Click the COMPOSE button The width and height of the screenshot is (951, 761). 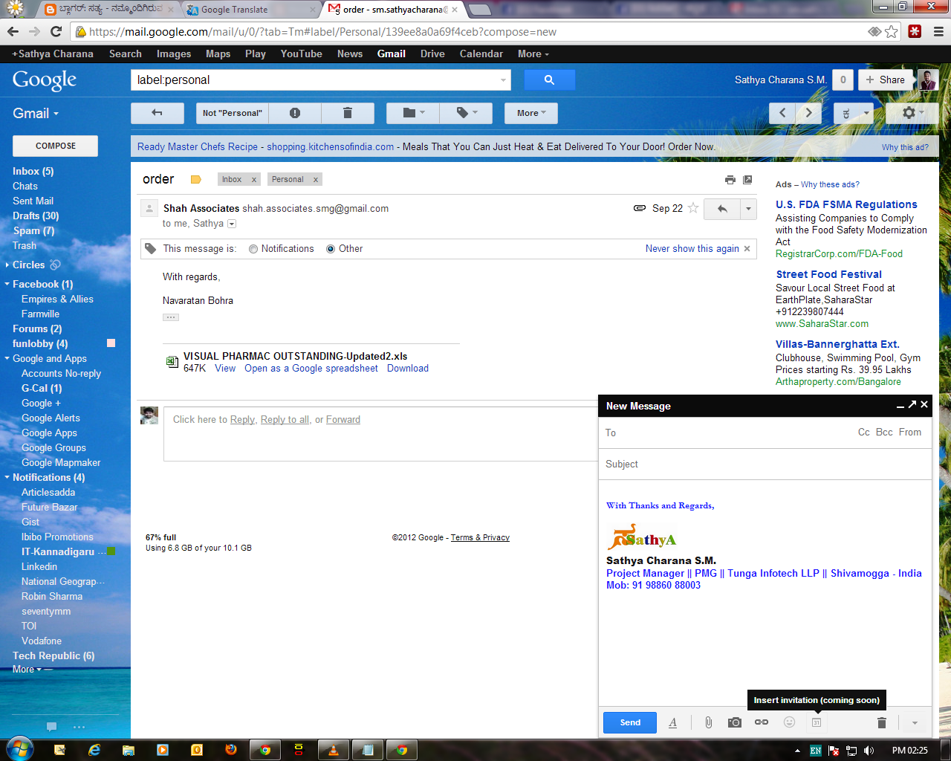pos(56,146)
